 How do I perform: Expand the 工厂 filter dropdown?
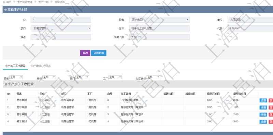click(x=115, y=77)
